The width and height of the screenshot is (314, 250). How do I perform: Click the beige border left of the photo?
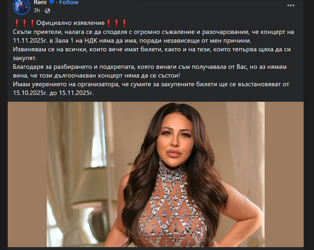click(x=27, y=174)
